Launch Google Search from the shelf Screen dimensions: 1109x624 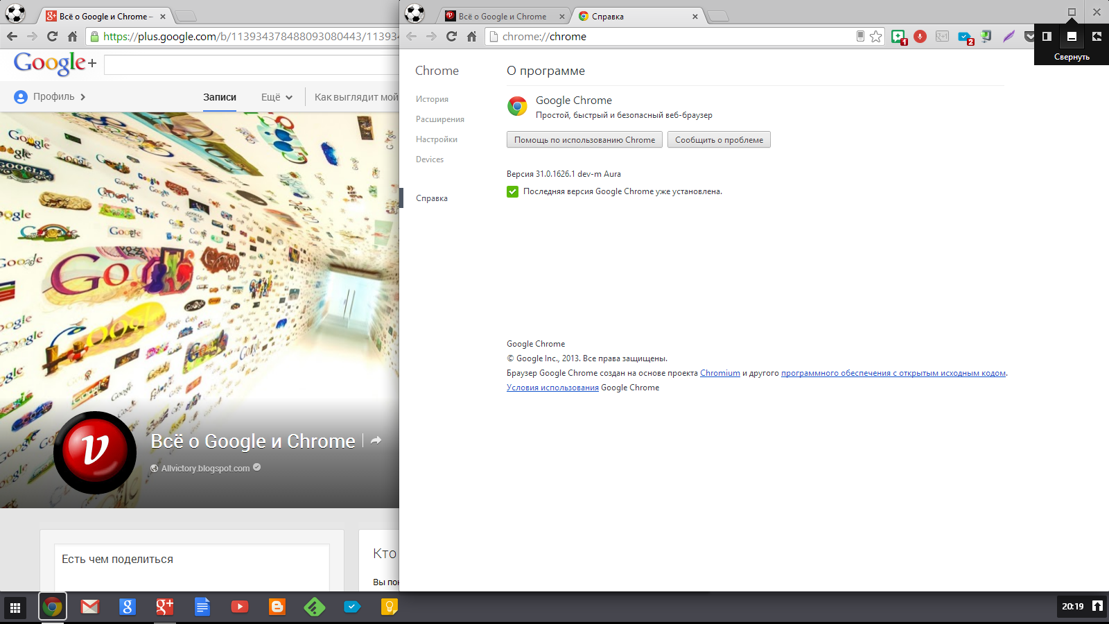tap(128, 607)
